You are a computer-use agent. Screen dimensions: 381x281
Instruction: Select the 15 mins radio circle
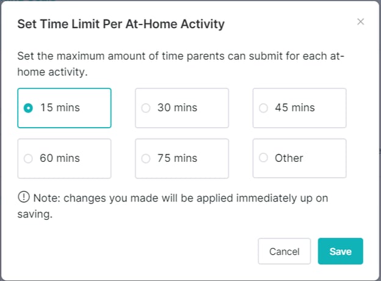point(27,108)
